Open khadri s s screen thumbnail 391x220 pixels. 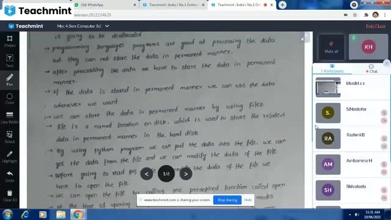[328, 87]
